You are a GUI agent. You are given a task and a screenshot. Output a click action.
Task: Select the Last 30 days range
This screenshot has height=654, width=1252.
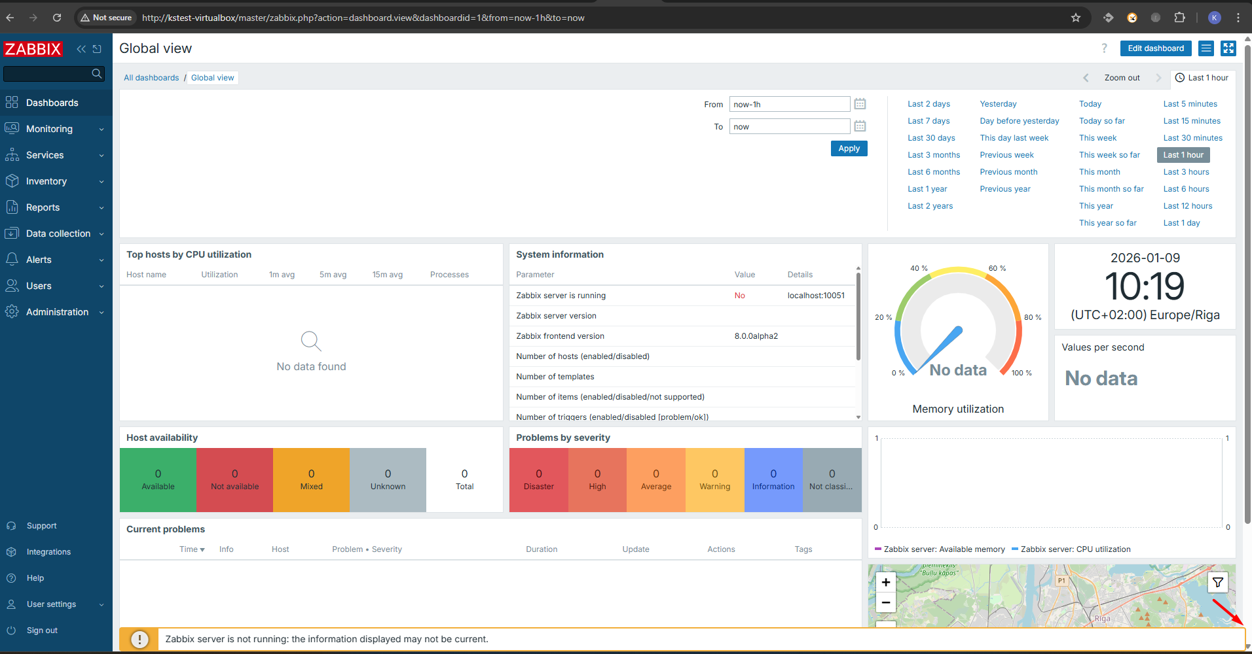pos(931,138)
